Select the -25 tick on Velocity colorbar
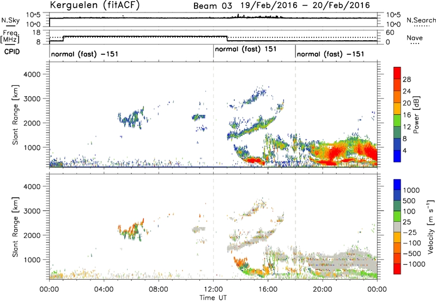 point(410,233)
